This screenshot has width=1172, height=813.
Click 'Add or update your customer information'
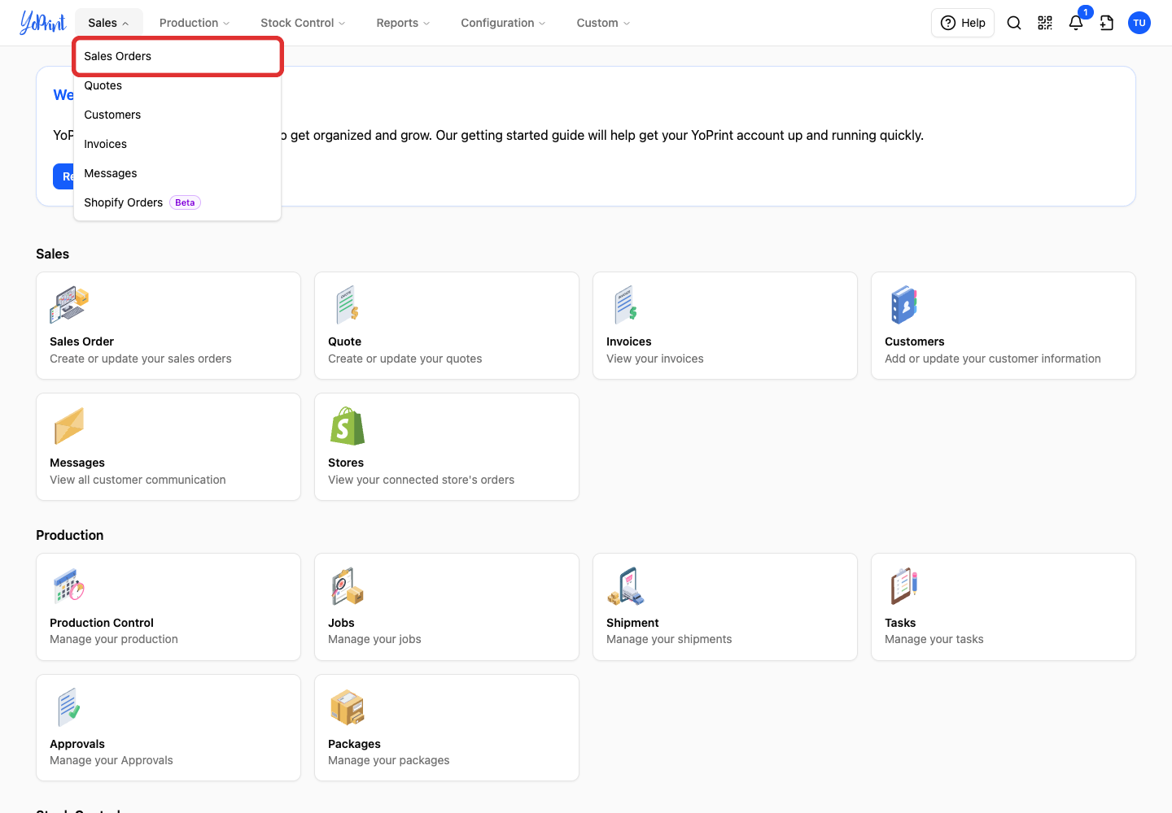click(x=993, y=359)
